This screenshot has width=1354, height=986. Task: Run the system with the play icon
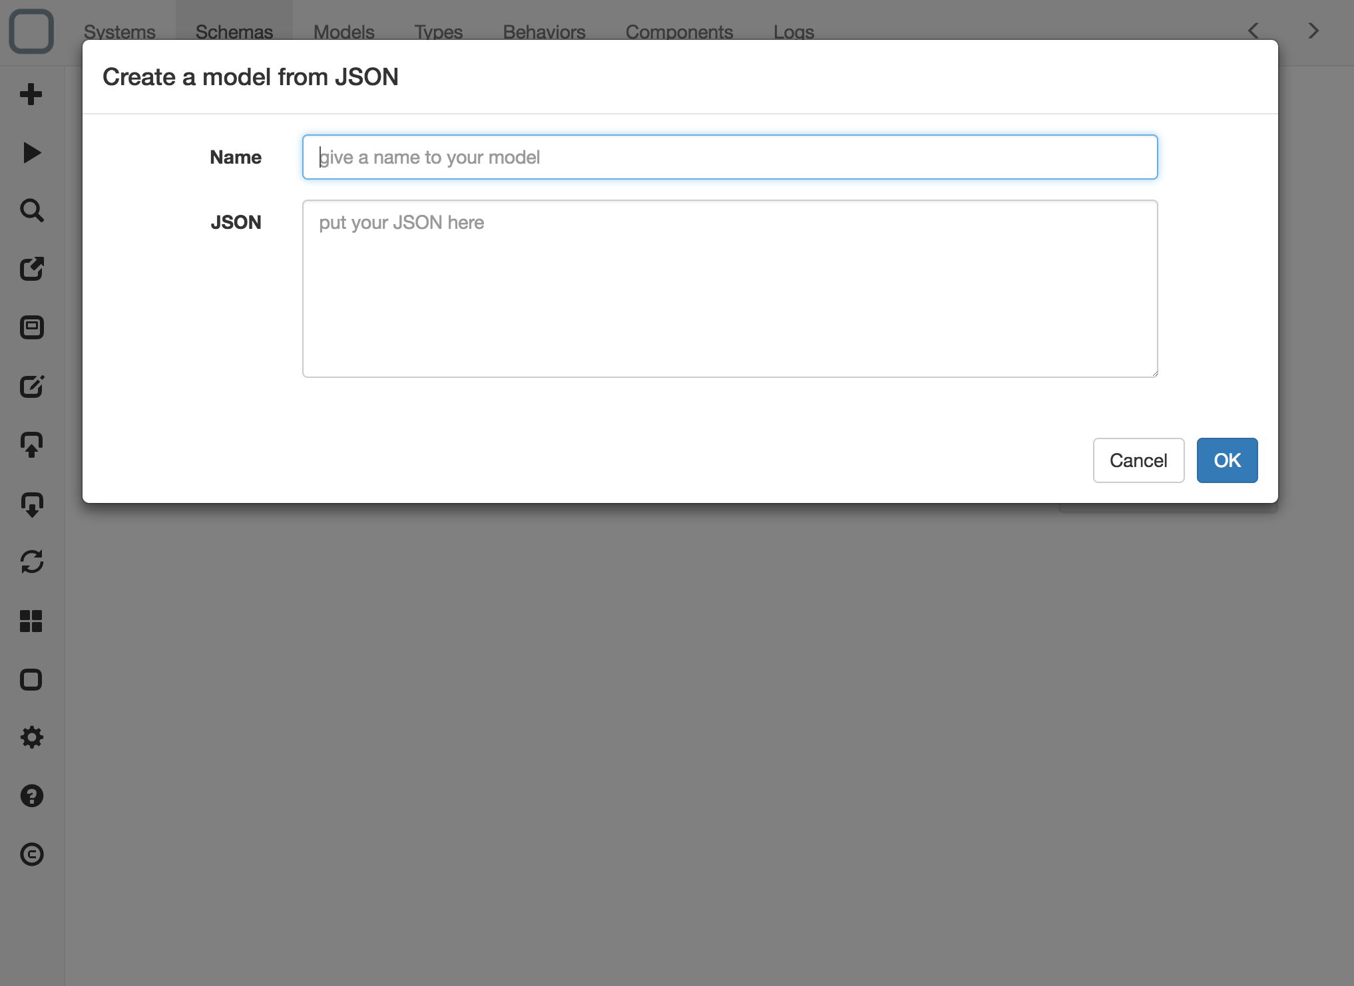(x=31, y=152)
